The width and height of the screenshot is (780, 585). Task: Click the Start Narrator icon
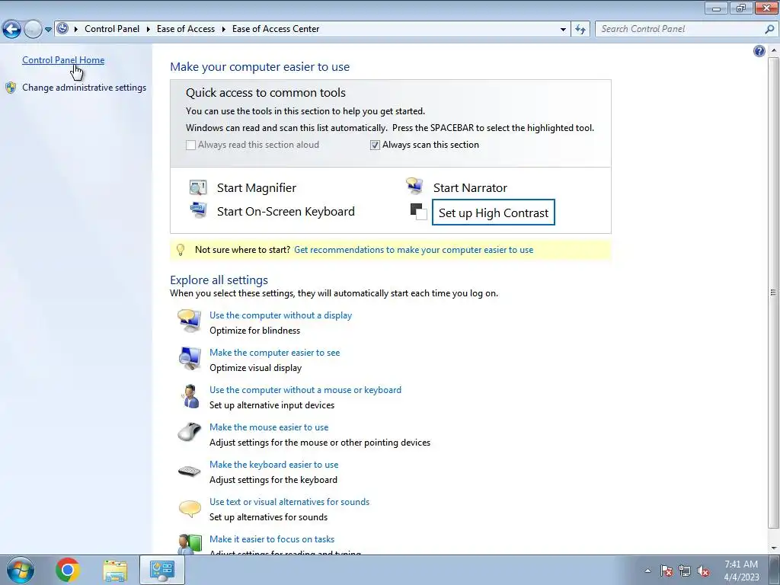(414, 186)
